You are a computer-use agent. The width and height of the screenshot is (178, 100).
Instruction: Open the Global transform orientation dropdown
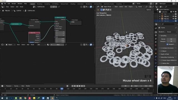coord(140,7)
